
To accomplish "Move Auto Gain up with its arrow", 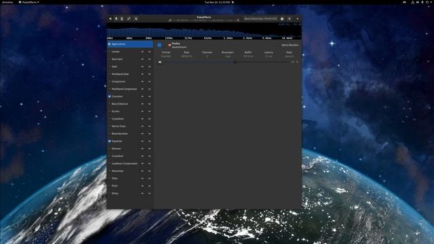I will pyautogui.click(x=142, y=59).
